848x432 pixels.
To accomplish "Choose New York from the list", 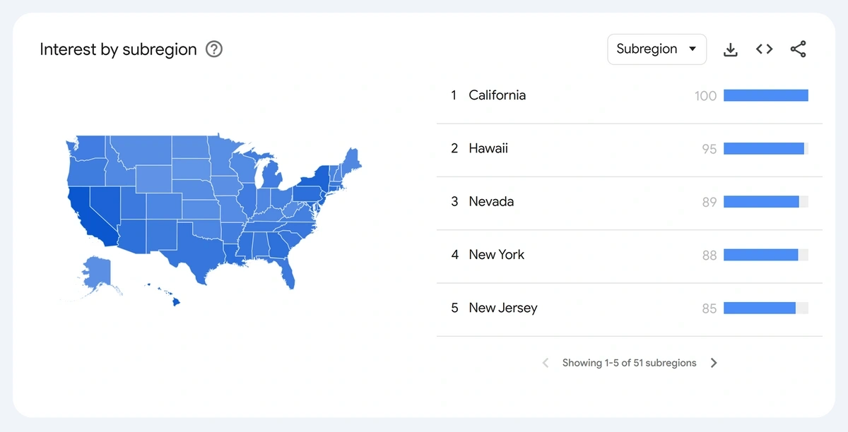I will pos(496,255).
